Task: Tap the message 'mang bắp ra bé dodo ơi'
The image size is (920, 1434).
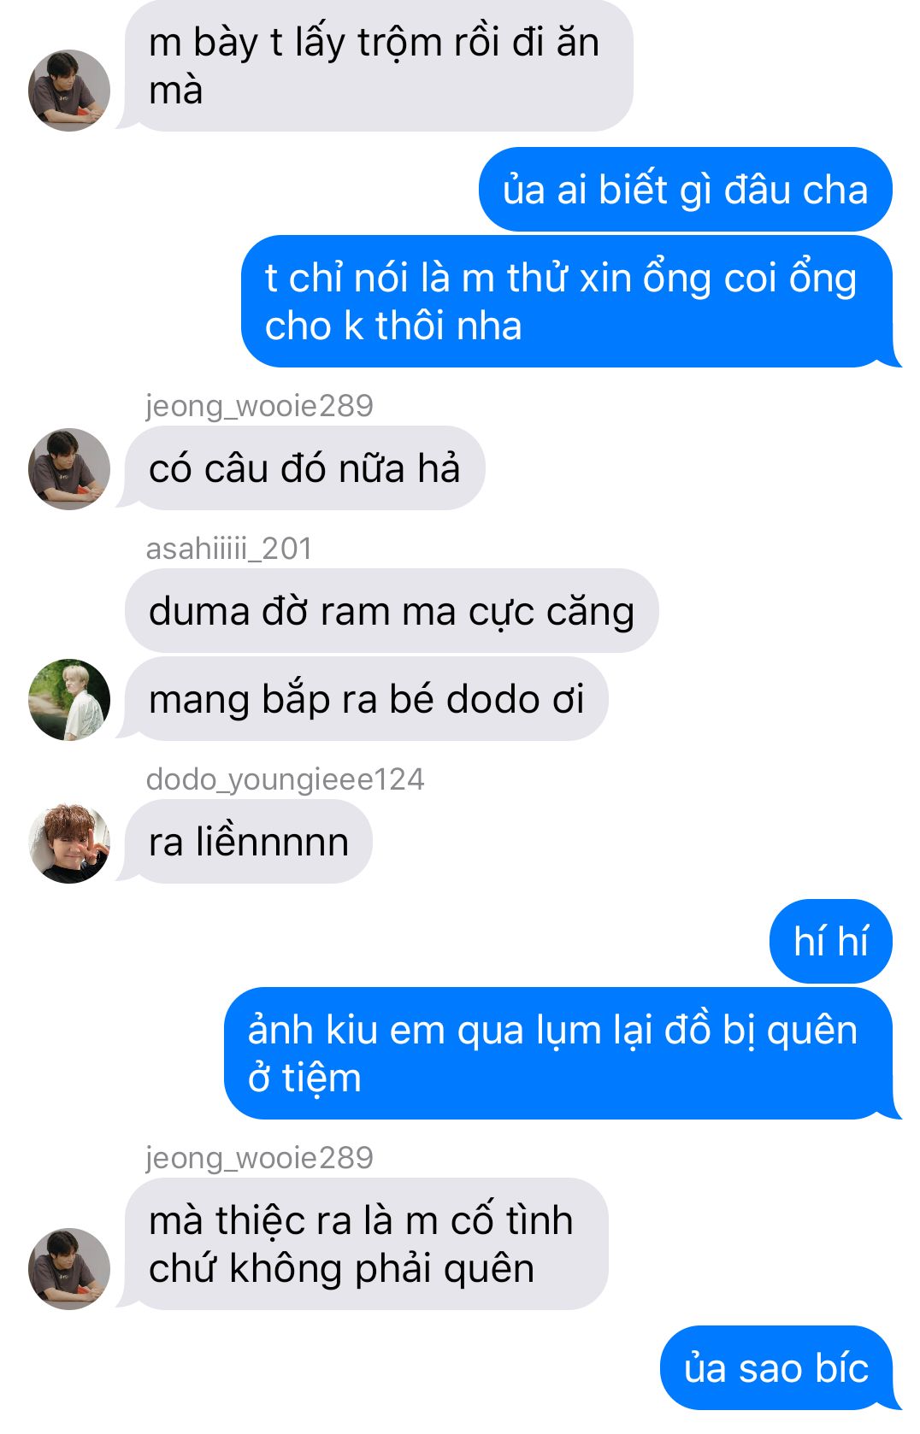Action: [x=367, y=699]
